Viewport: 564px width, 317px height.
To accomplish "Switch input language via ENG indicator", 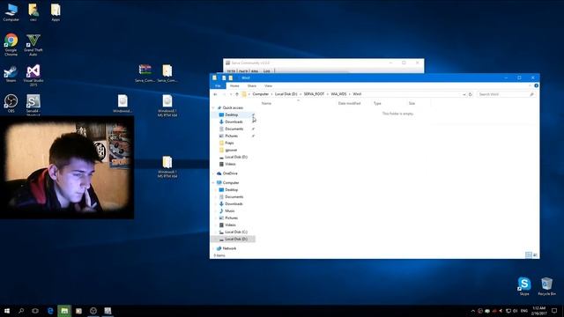I will pos(524,311).
